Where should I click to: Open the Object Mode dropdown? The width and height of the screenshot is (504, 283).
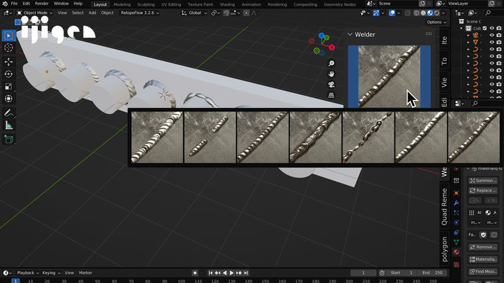click(x=35, y=13)
